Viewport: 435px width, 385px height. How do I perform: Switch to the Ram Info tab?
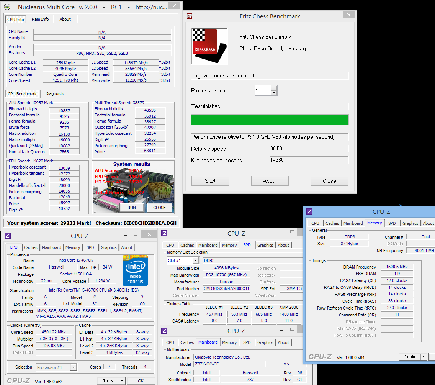(x=40, y=19)
